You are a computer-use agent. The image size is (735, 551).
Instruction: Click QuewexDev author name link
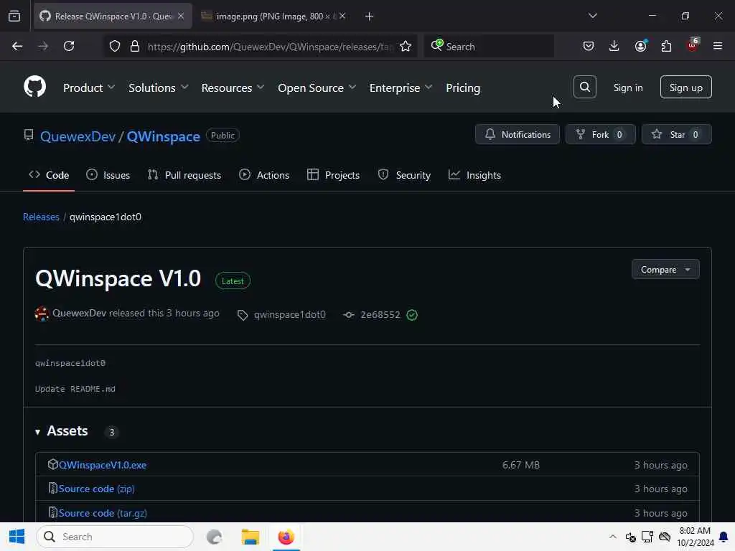79,313
